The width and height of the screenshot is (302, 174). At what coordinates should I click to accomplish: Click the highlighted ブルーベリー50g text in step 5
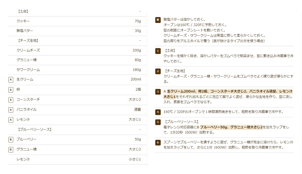click(x=213, y=127)
